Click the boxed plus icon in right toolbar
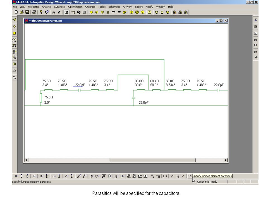Image resolution: width=268 pixels, height=201 pixels. (255, 40)
